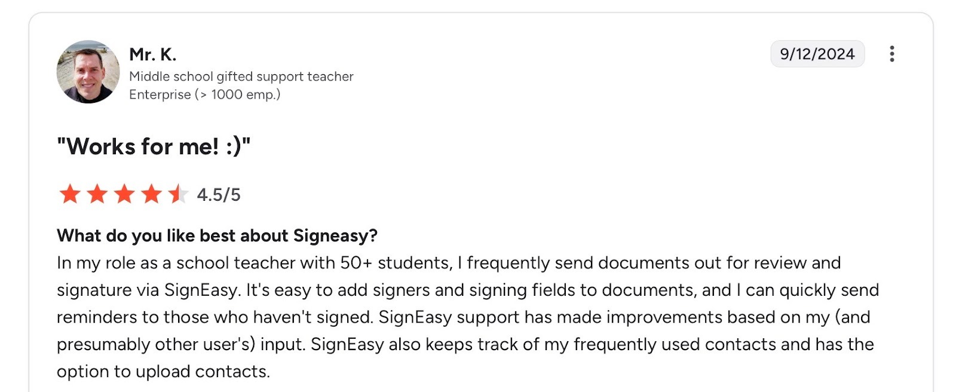
Task: Click the review title Works for me
Action: pyautogui.click(x=155, y=145)
